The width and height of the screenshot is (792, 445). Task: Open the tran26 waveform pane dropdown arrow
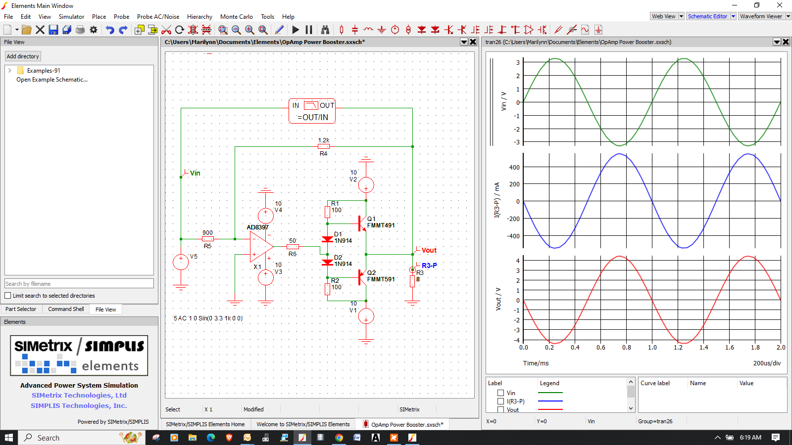click(x=777, y=42)
